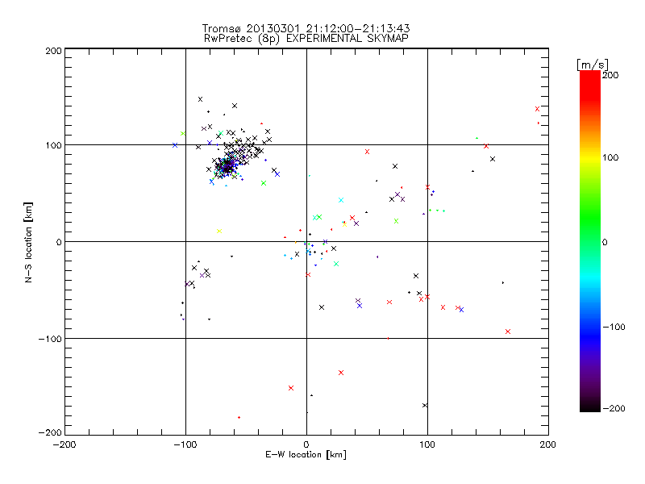
Task: Click the colorbar tick label "0"
Action: point(605,243)
